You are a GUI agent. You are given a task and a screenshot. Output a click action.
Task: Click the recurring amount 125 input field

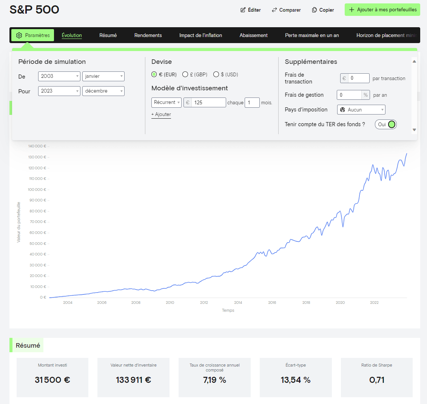pyautogui.click(x=208, y=102)
